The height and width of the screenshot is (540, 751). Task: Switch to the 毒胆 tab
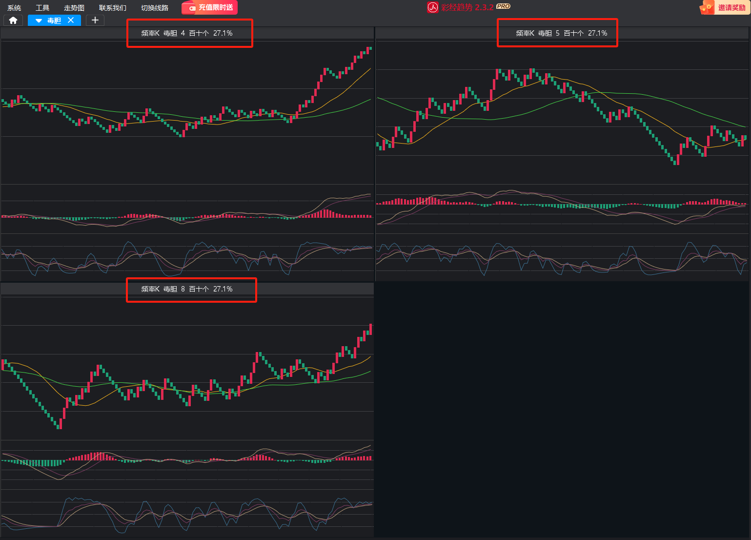click(54, 21)
